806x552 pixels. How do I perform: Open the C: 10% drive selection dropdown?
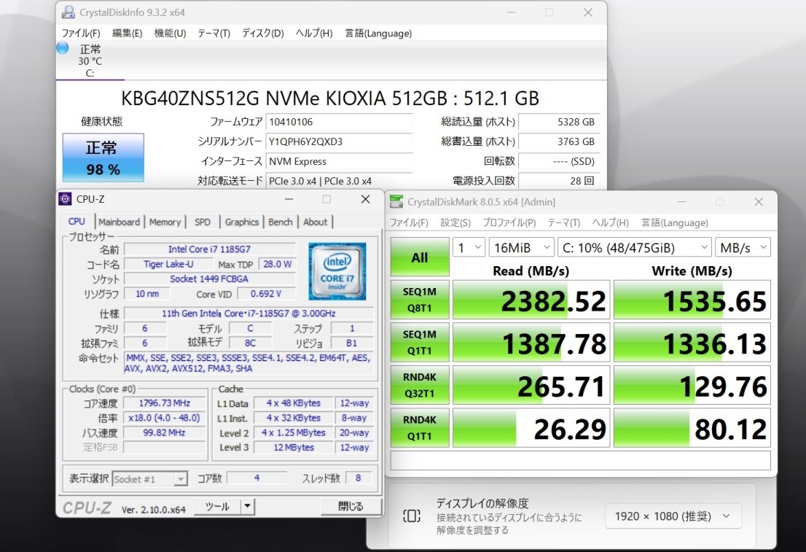[x=634, y=247]
